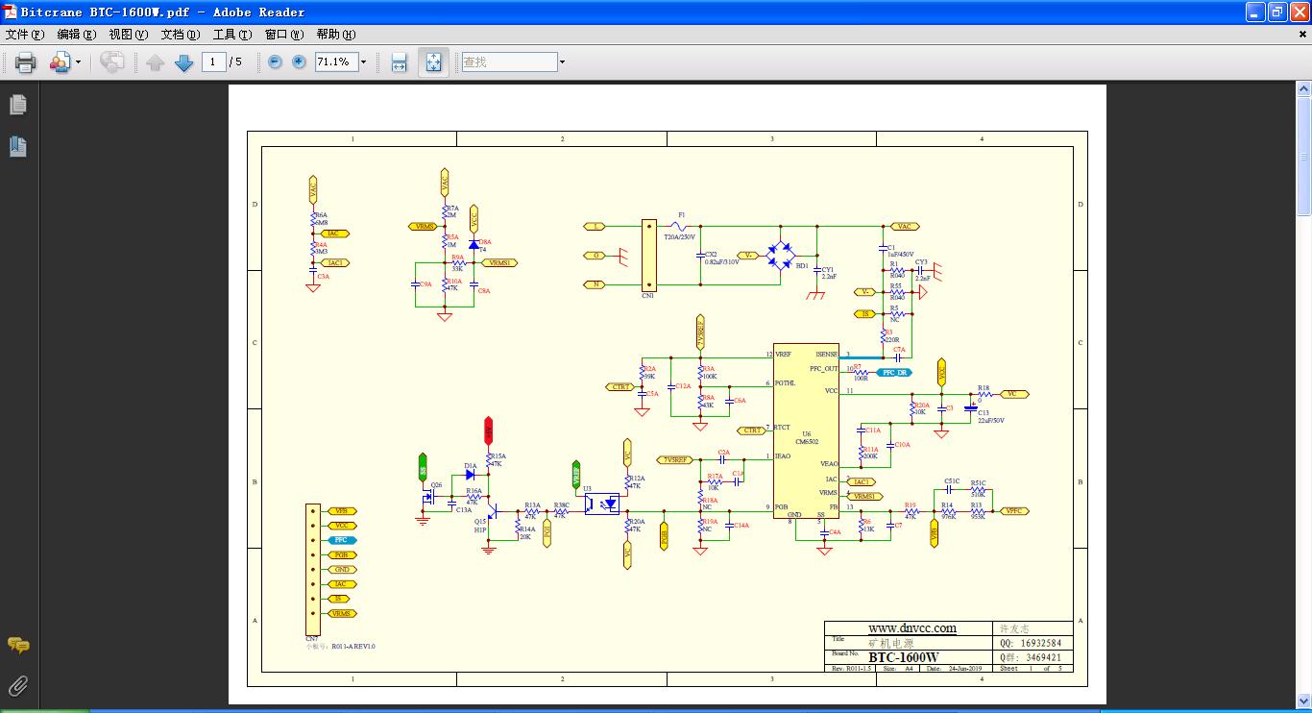Image resolution: width=1312 pixels, height=713 pixels.
Task: Click the collaborate people icon
Action: pos(60,62)
